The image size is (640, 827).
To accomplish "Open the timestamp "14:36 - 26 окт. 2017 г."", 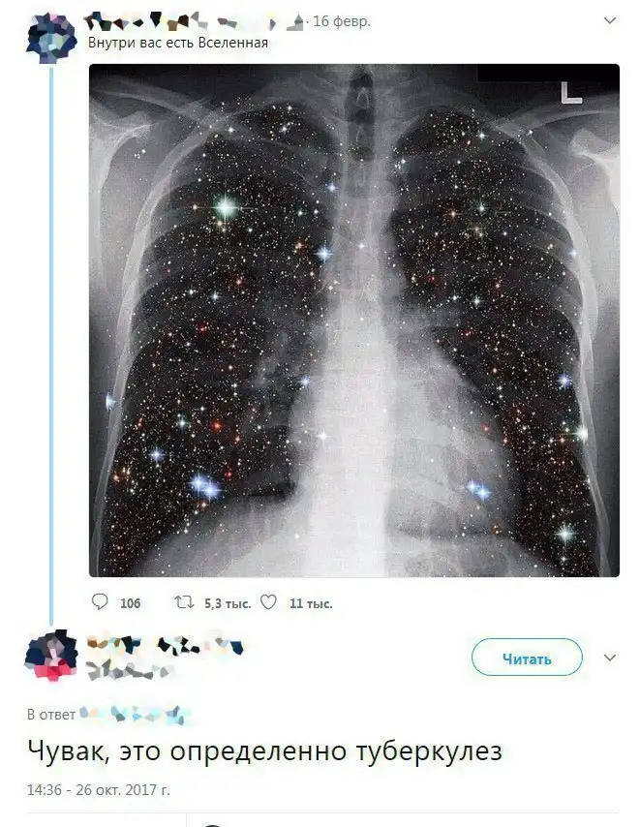I will (99, 790).
